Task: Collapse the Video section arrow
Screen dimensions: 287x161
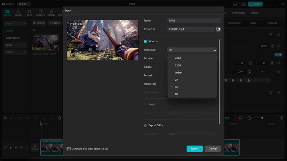Action: [x=157, y=42]
